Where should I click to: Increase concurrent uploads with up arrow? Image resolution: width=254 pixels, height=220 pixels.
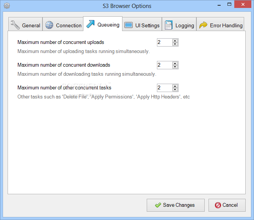pos(175,41)
